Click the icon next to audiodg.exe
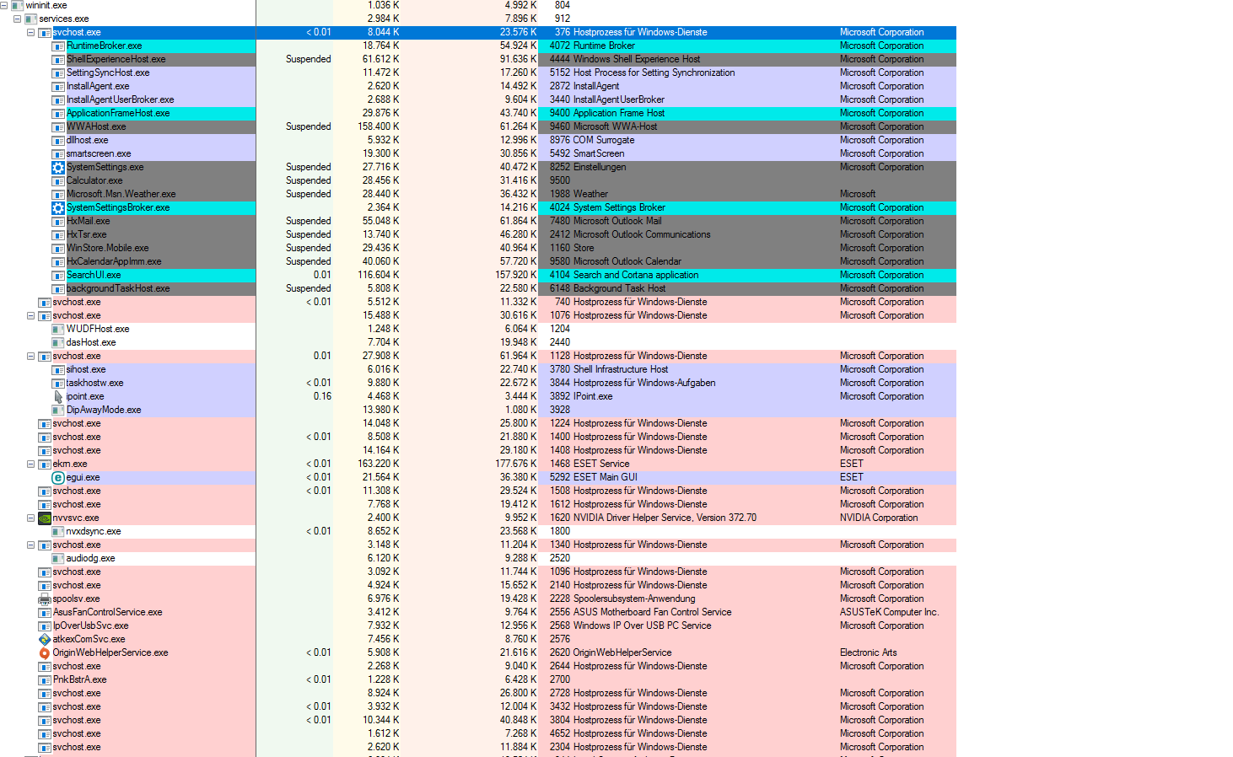This screenshot has width=1233, height=757. pyautogui.click(x=58, y=558)
